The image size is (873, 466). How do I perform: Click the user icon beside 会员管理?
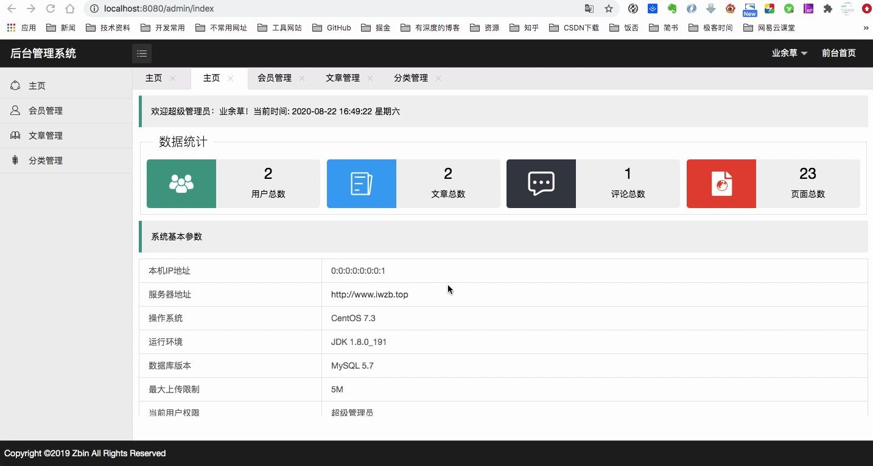point(15,110)
